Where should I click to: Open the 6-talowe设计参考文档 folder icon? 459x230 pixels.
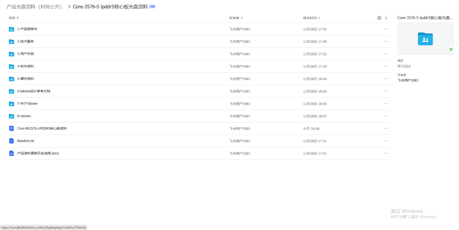tap(11, 91)
